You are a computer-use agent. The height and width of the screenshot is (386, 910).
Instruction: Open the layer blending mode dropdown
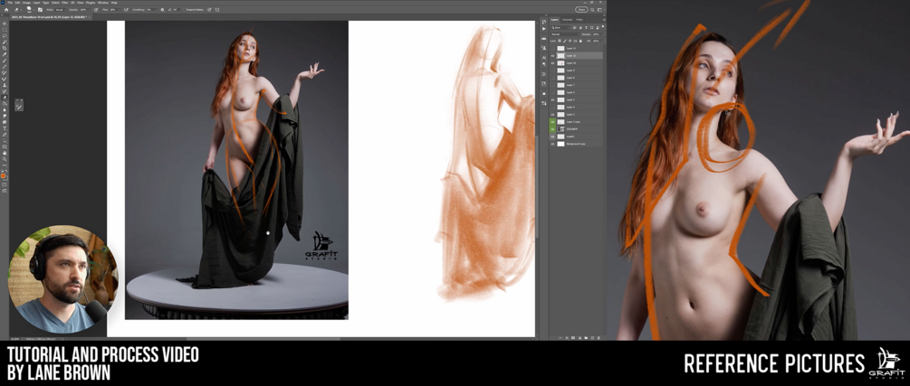566,34
